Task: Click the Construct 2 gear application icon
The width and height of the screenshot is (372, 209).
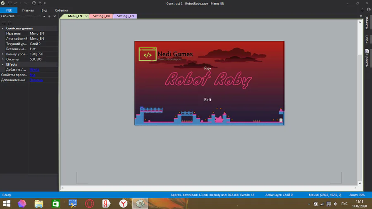Action: [x=3, y=3]
